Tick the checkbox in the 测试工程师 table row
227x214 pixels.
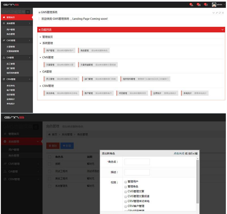tap(49, 171)
